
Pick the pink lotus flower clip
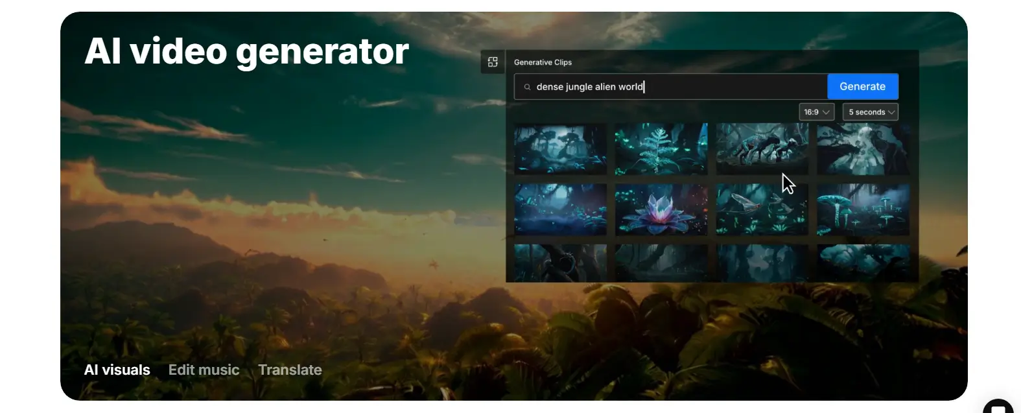661,209
